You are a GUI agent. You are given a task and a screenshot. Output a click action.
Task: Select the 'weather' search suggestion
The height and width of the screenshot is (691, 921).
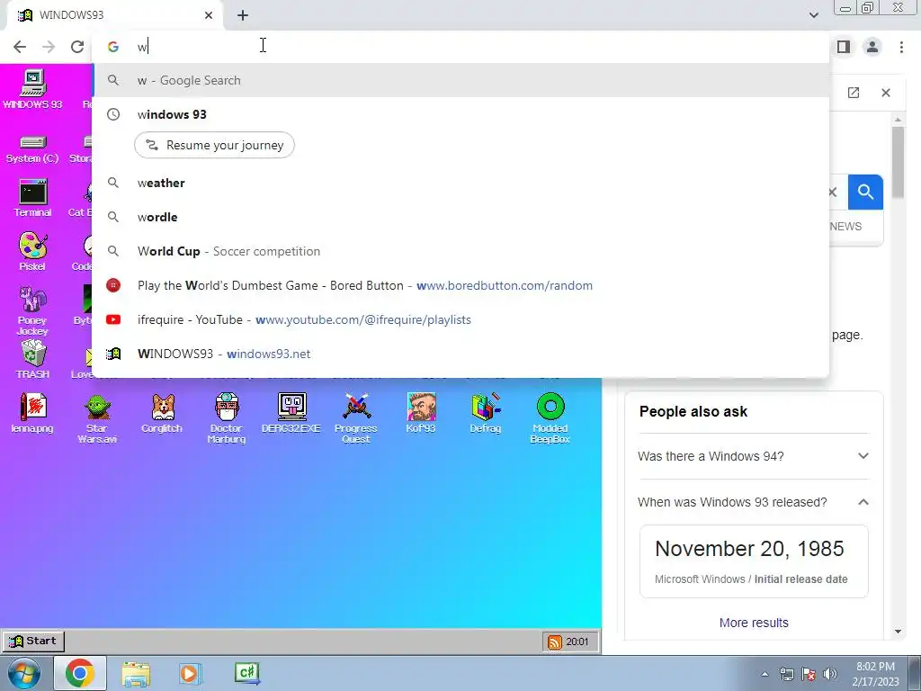point(460,183)
